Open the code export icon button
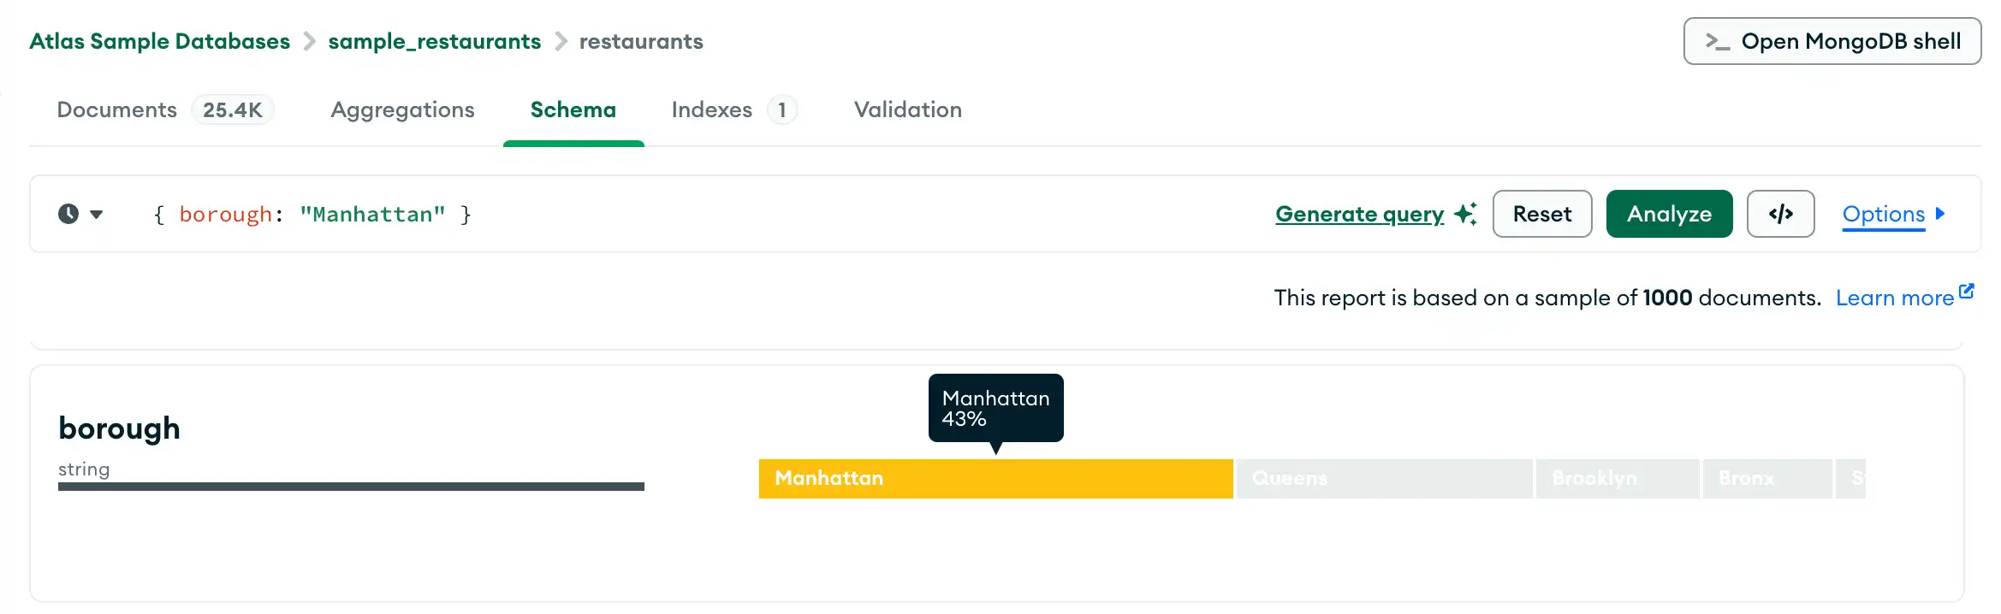 pyautogui.click(x=1780, y=214)
